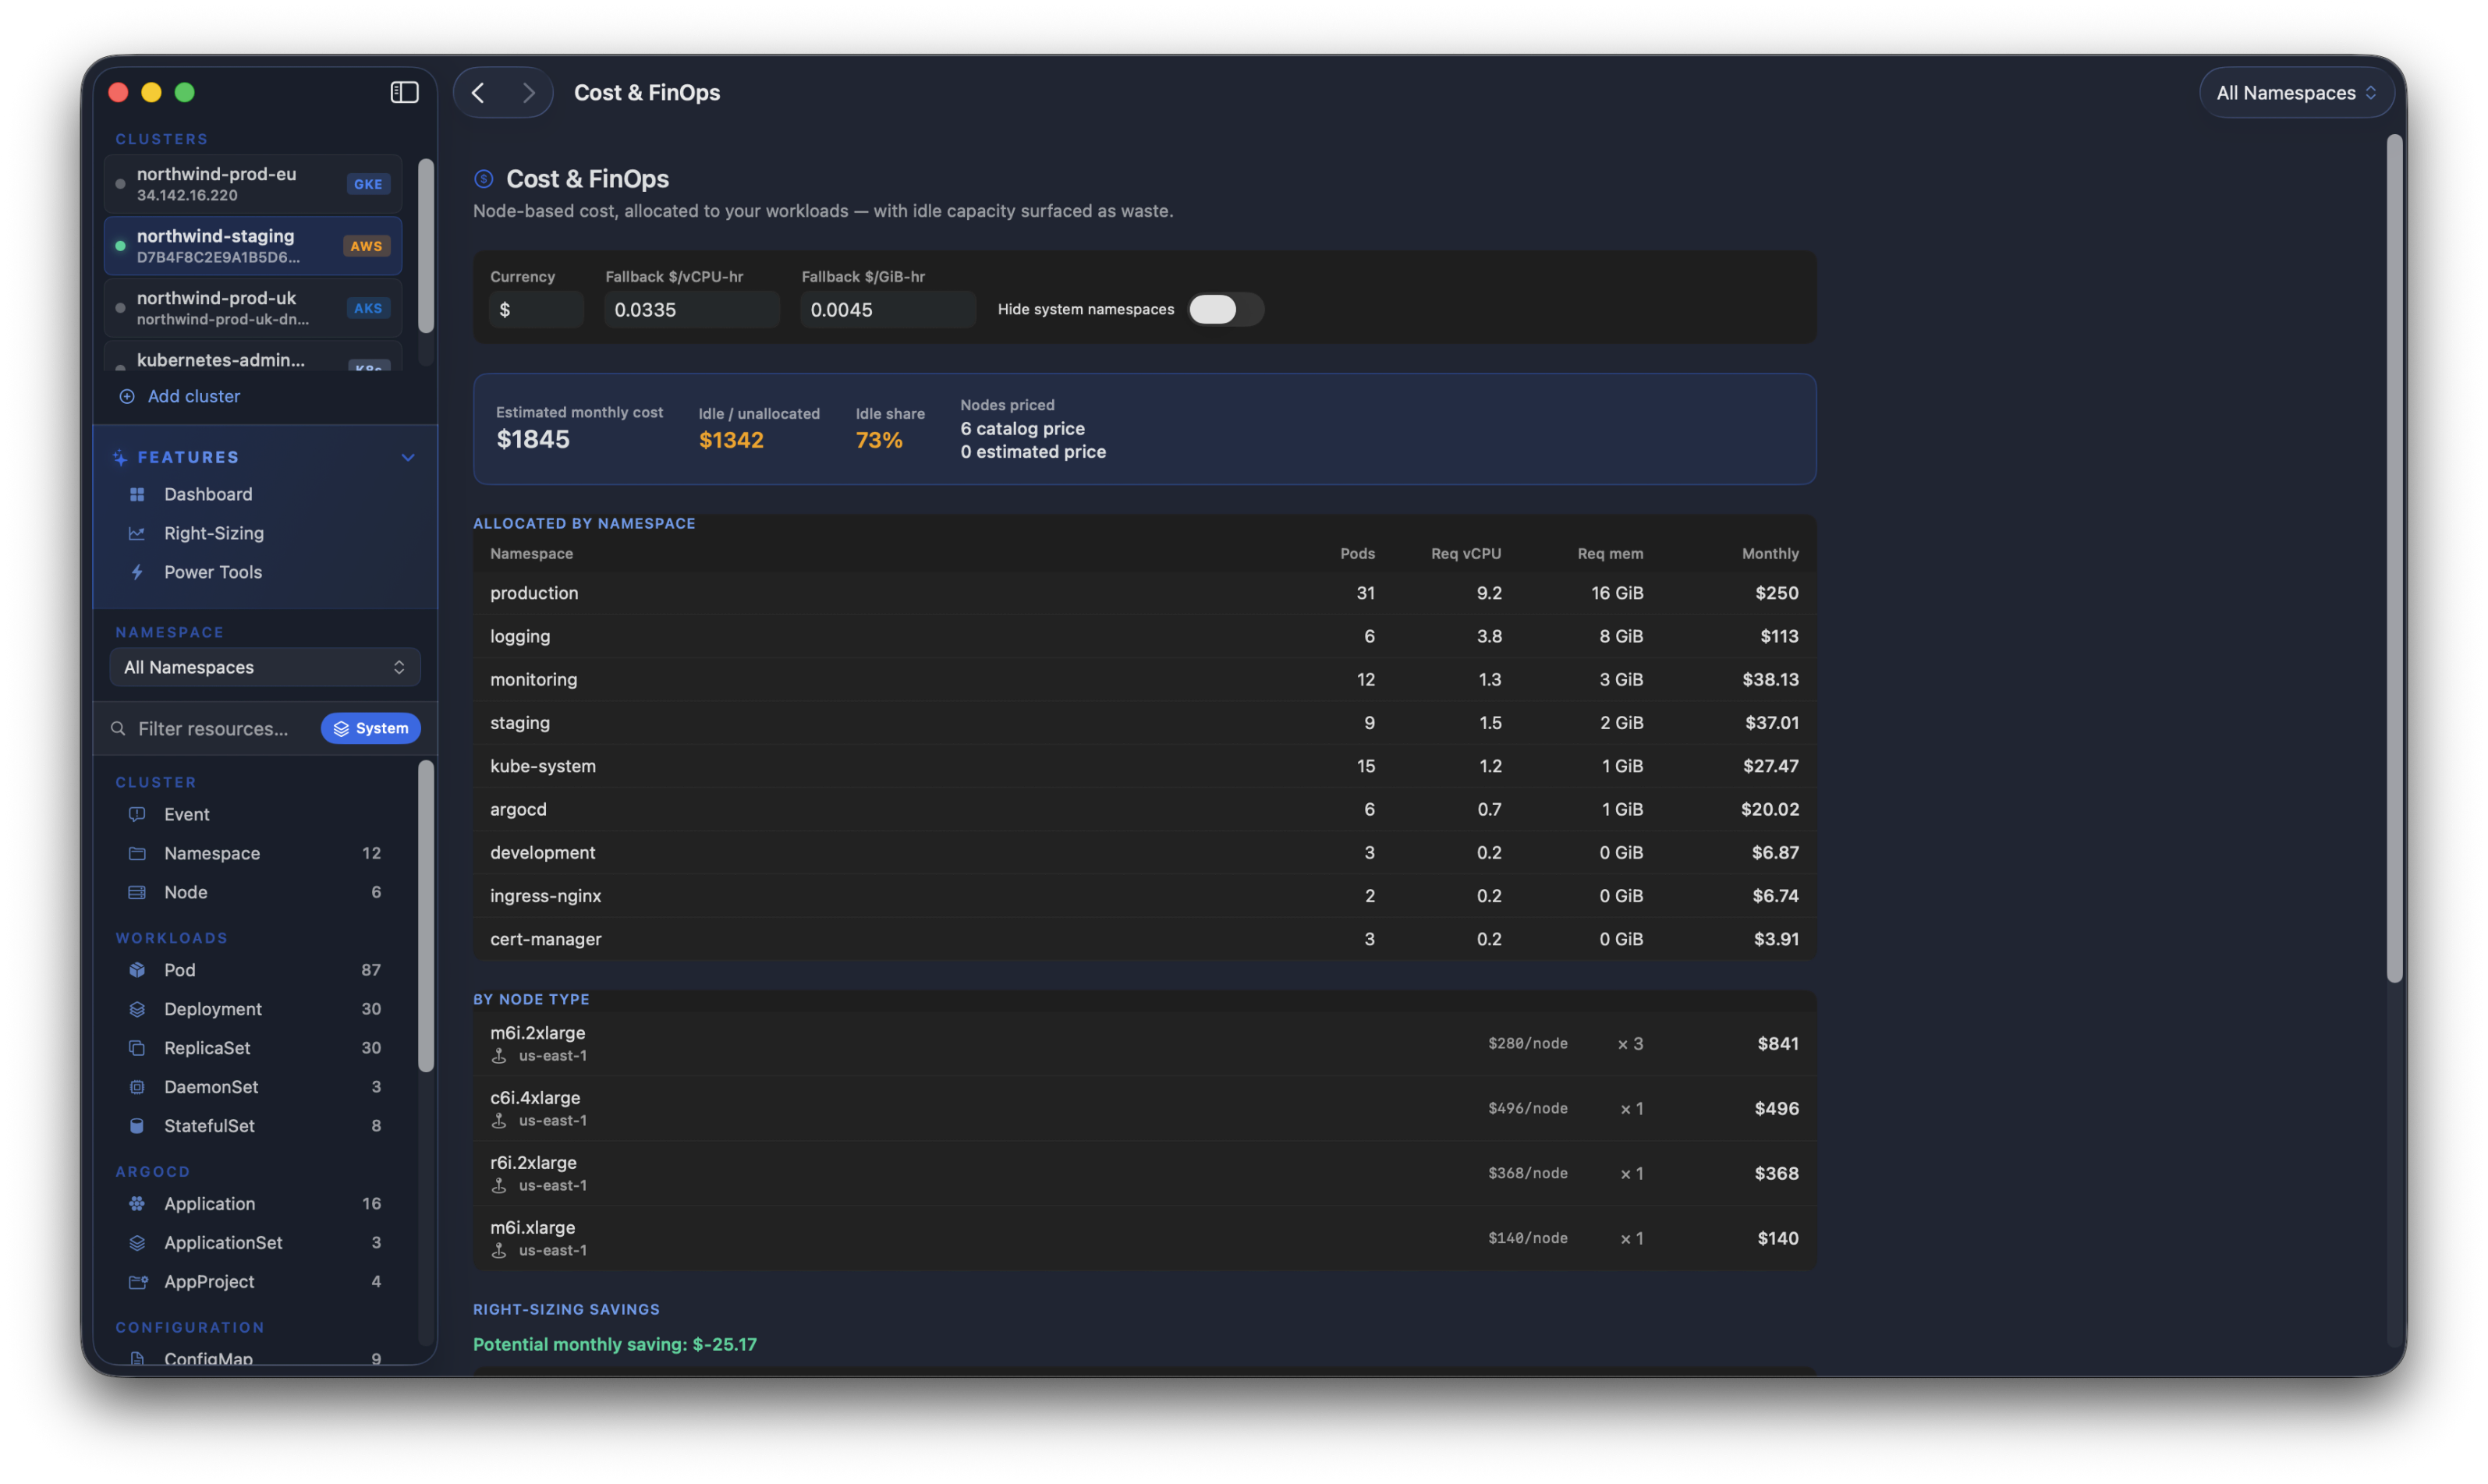Image resolution: width=2488 pixels, height=1484 pixels.
Task: Toggle the System filter pill
Action: 370,728
